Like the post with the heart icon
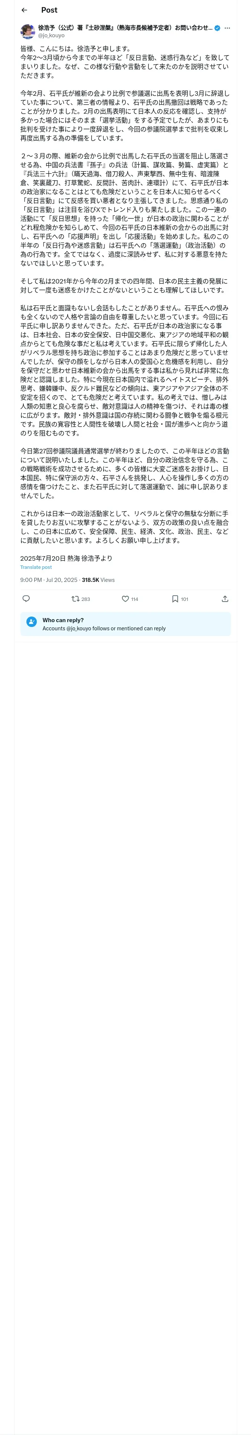Screen dimensions: 251x1435 coord(125,599)
